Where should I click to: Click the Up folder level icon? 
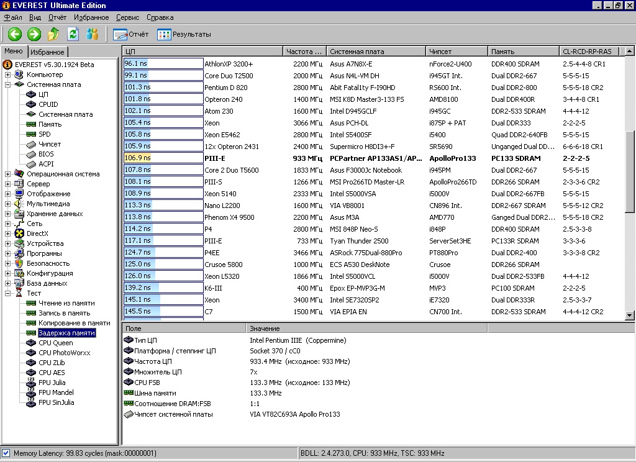click(53, 34)
